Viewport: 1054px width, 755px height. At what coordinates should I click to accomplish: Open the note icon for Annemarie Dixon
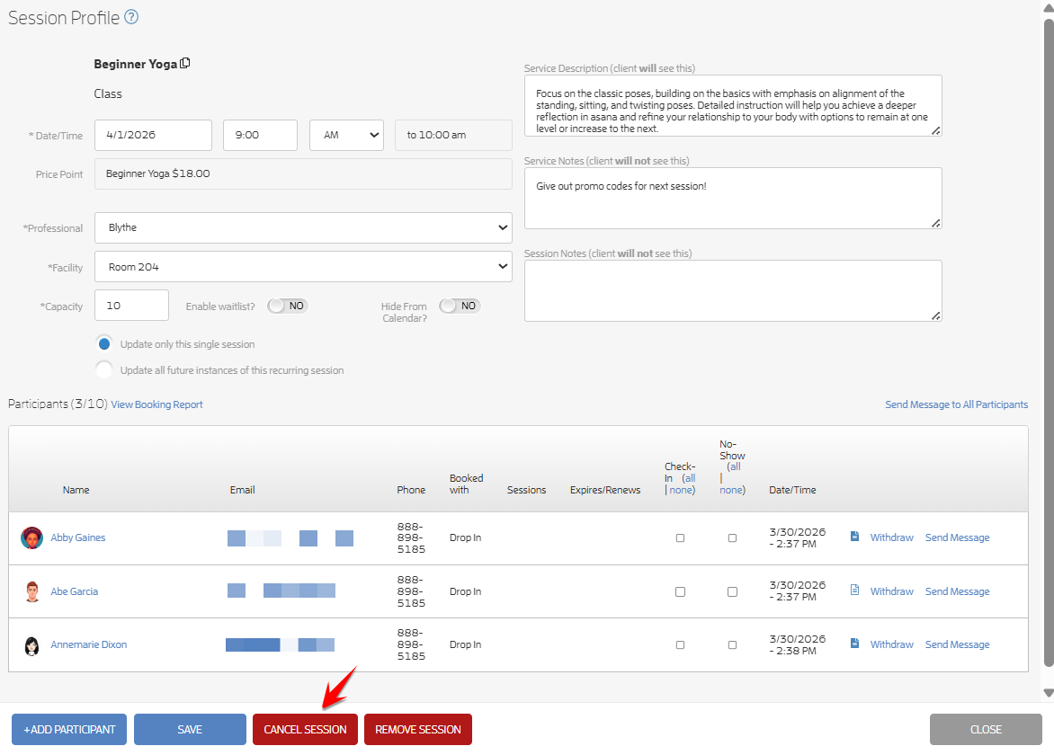854,644
